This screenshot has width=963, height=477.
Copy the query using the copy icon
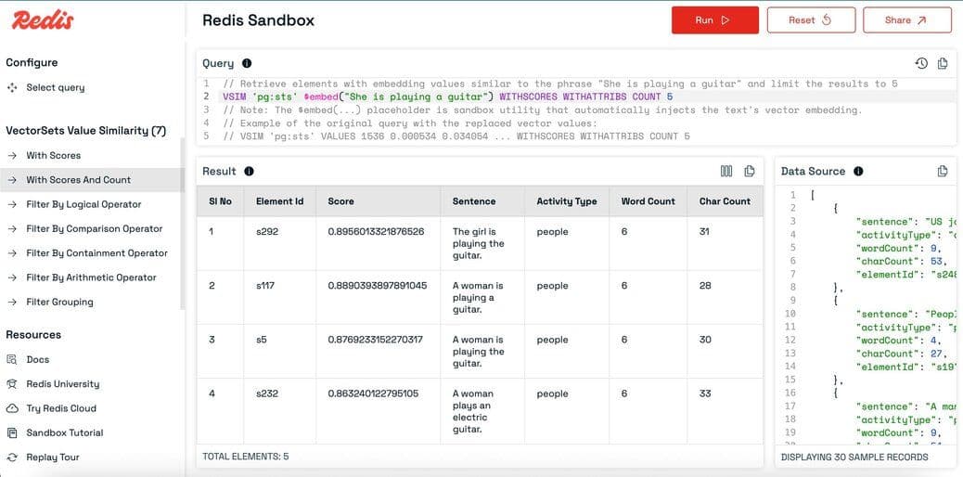coord(943,63)
